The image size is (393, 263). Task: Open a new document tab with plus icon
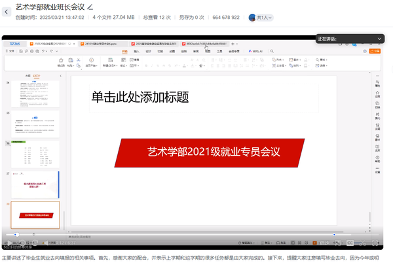pyautogui.click(x=234, y=43)
